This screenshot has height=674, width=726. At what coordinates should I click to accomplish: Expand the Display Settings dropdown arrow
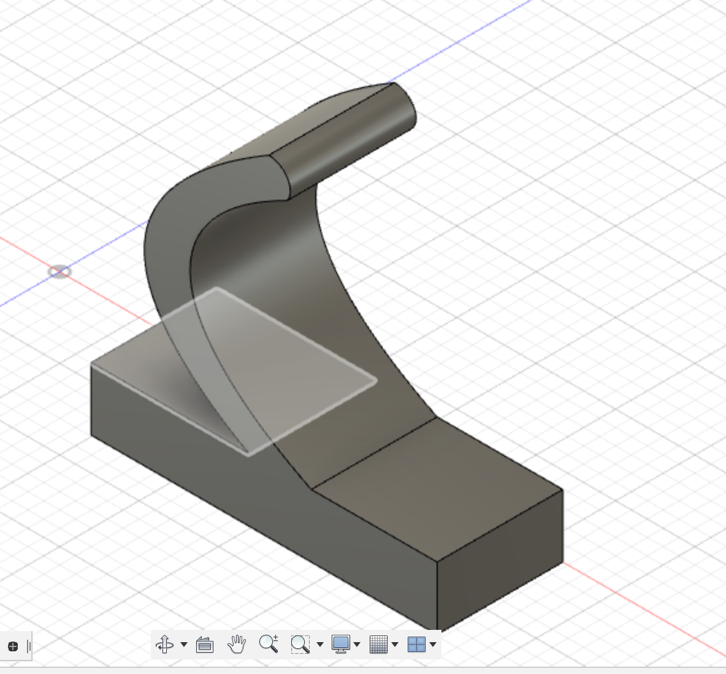pos(357,645)
